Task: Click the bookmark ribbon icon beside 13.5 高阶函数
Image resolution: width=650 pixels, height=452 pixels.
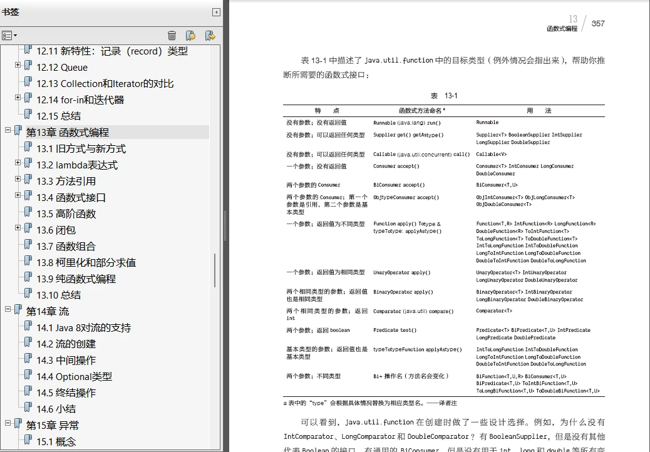Action: [x=28, y=212]
